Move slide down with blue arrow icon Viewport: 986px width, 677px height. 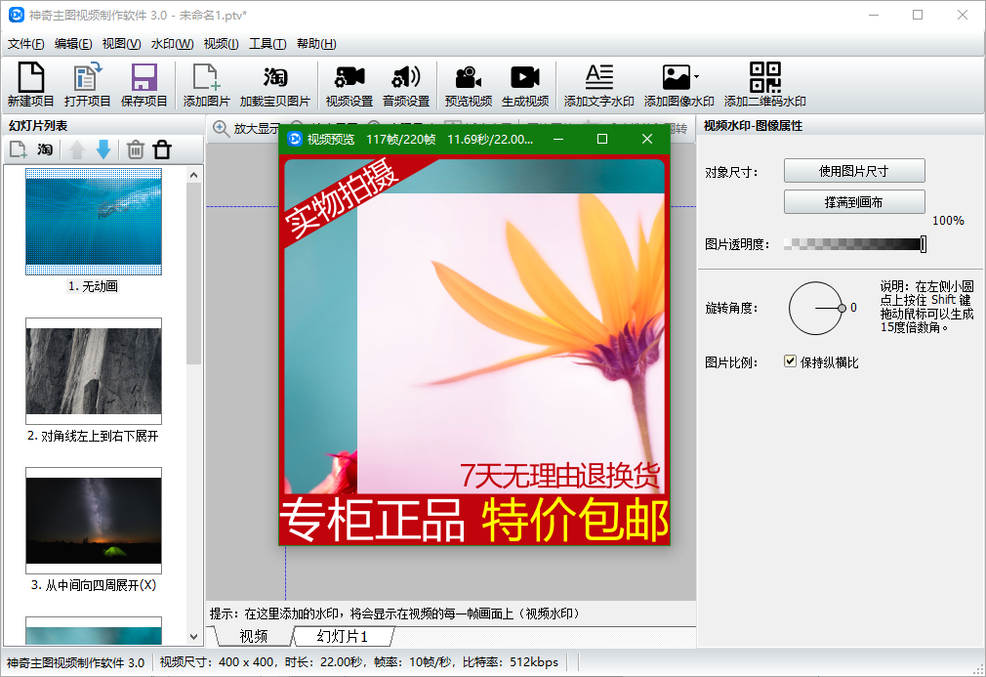click(103, 149)
